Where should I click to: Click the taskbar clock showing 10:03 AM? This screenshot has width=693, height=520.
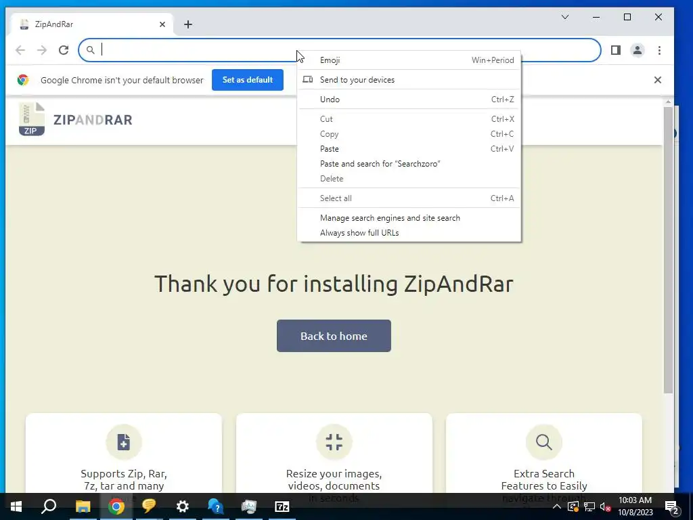pyautogui.click(x=635, y=506)
